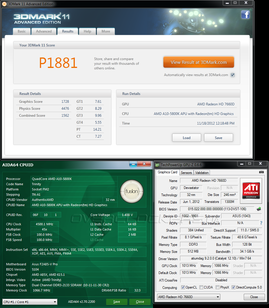Click the GPU-Z Name field value
The width and height of the screenshot is (269, 308).
(209, 181)
